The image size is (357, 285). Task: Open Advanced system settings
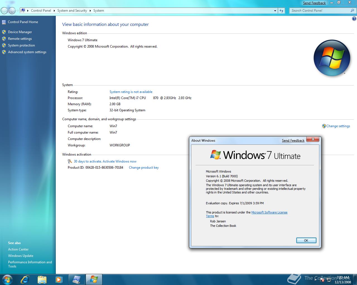point(27,52)
